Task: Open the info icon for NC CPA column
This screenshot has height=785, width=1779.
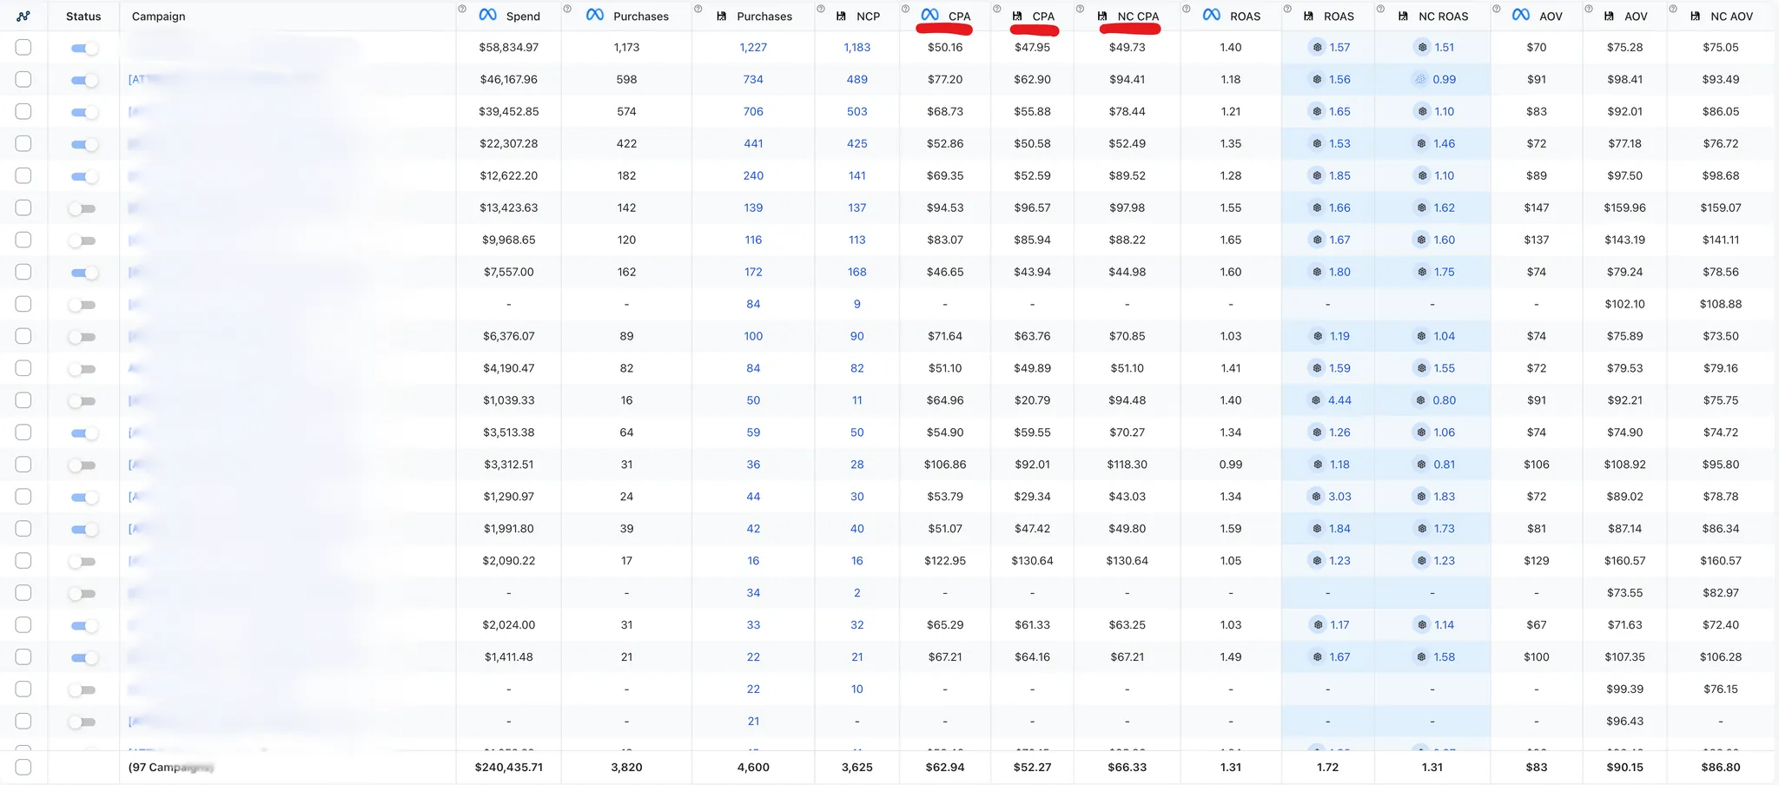Action: (x=1080, y=10)
